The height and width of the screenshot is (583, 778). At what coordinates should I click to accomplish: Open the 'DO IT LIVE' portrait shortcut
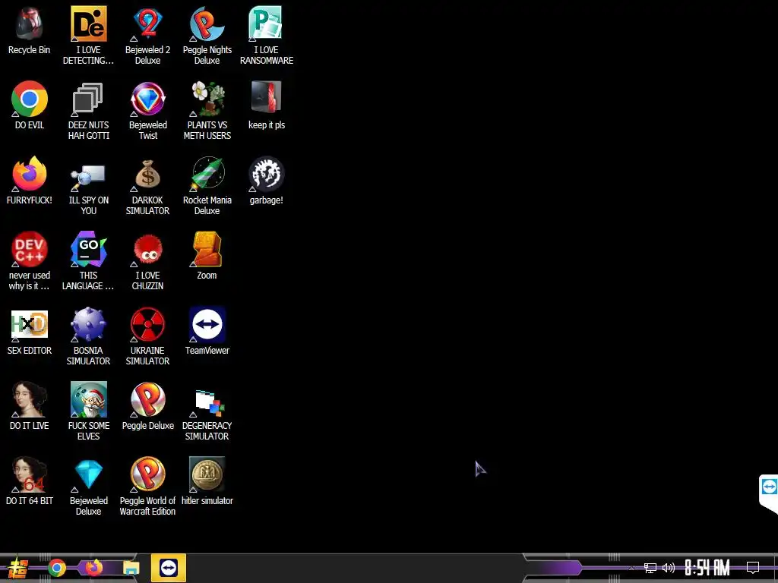click(x=29, y=399)
